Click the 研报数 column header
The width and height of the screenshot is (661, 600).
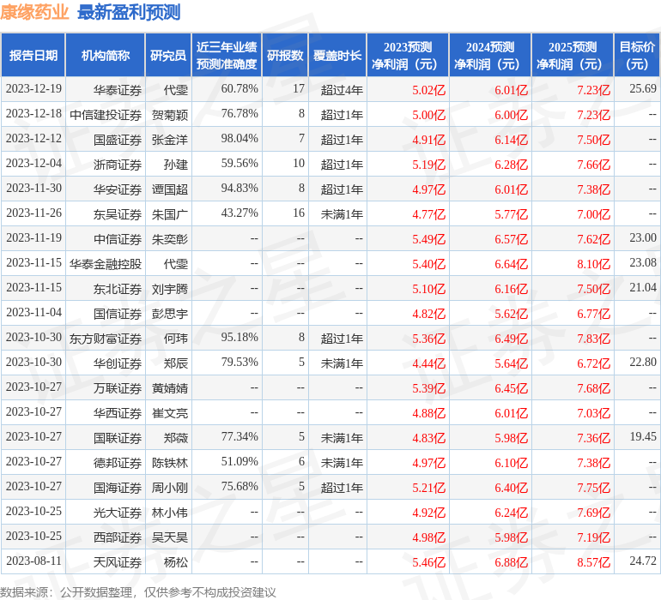click(x=285, y=55)
